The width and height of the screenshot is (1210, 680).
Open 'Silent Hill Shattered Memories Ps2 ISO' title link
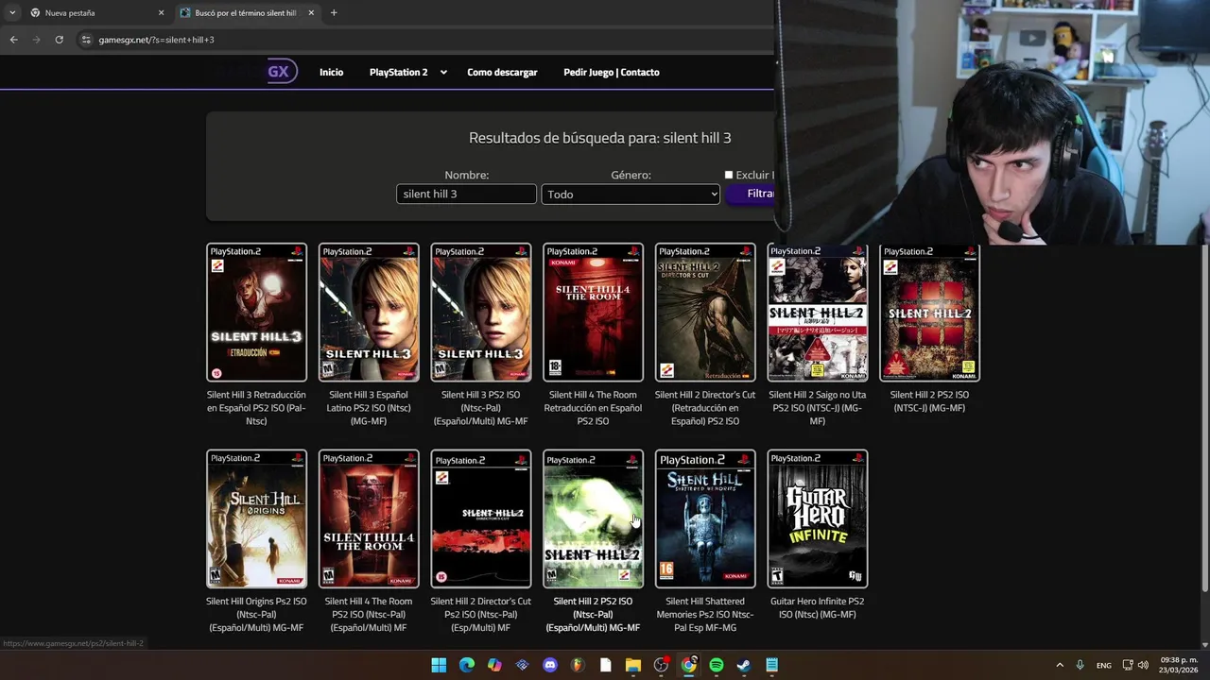(705, 614)
